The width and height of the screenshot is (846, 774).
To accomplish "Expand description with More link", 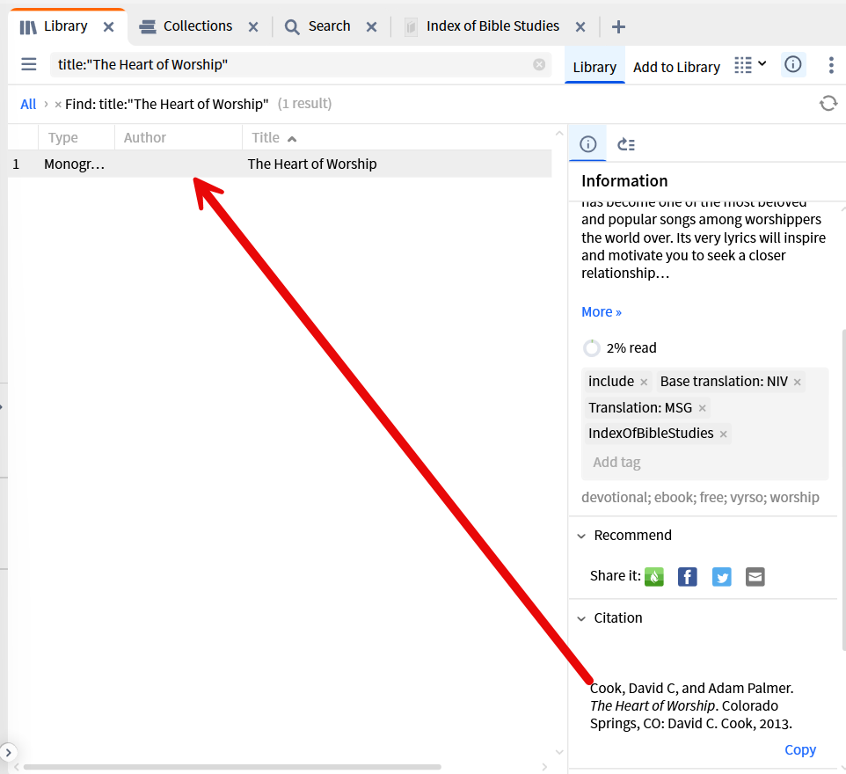I will 601,312.
